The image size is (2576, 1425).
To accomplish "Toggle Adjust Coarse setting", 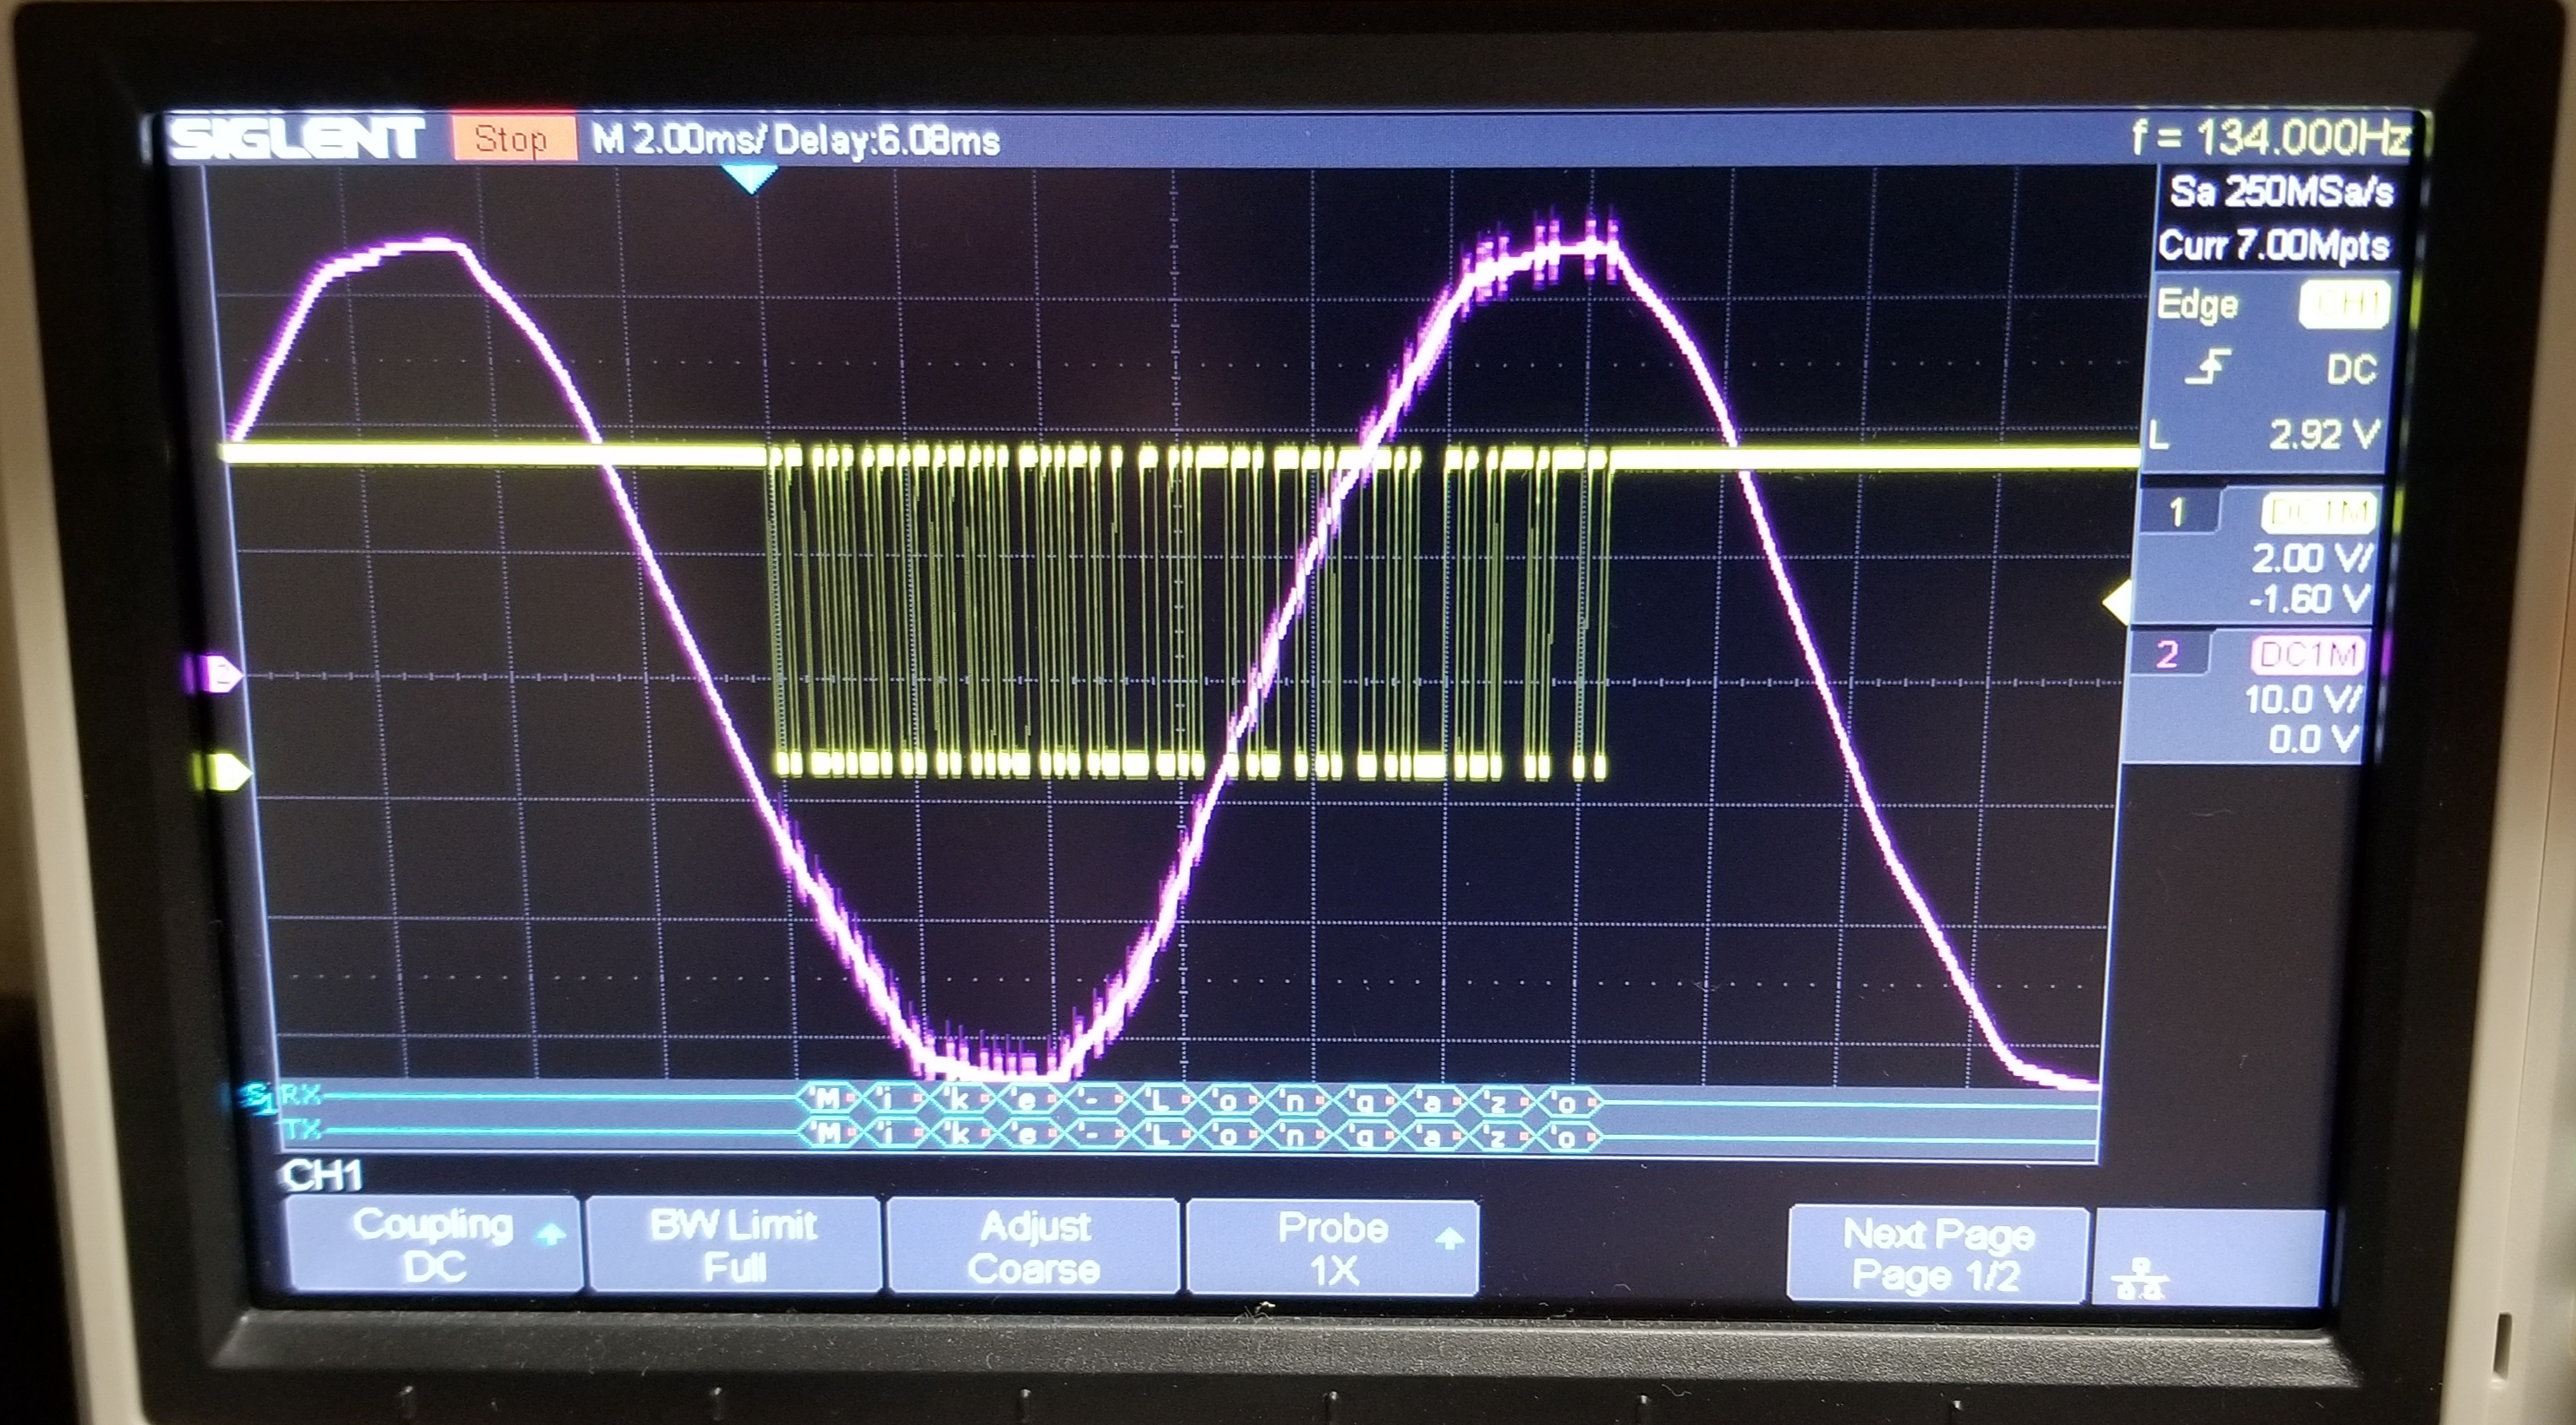I will point(1034,1247).
